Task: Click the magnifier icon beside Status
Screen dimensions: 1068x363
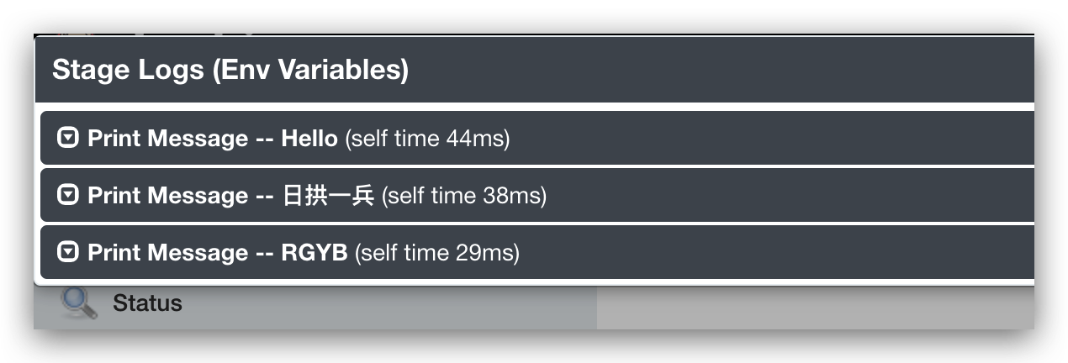Action: (x=78, y=302)
